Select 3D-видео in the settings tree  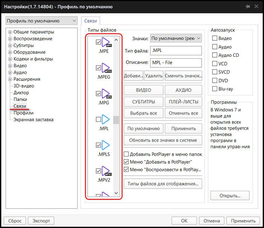tap(24, 86)
